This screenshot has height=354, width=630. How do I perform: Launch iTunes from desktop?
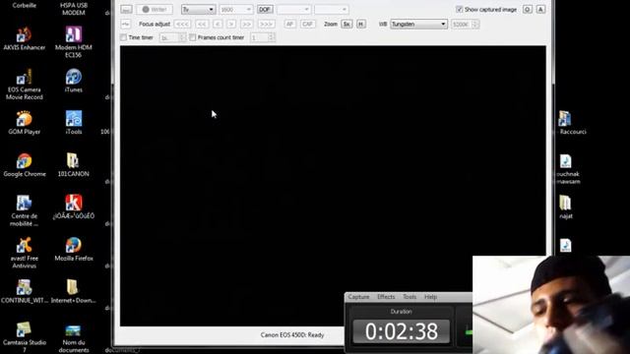coord(74,81)
